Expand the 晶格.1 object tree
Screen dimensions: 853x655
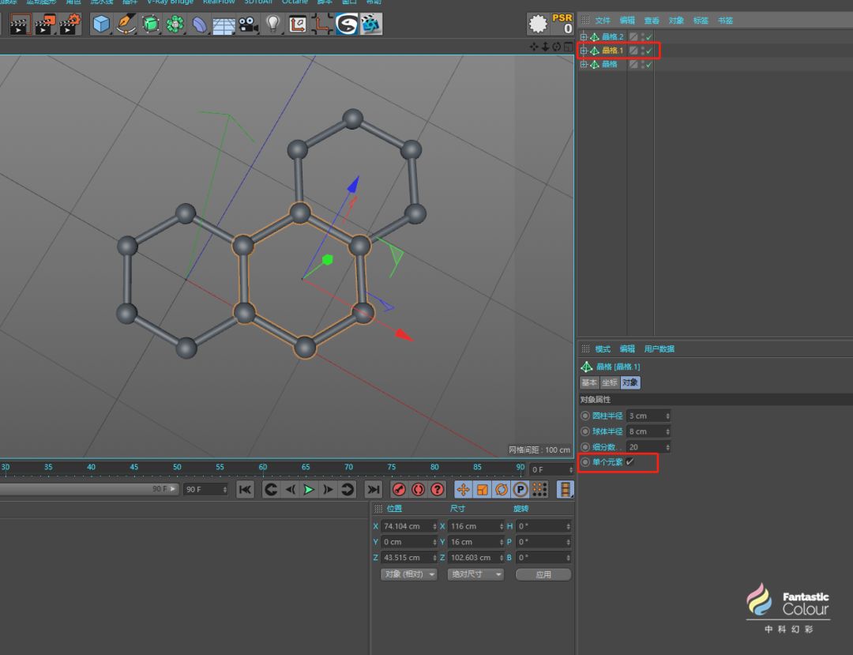pyautogui.click(x=584, y=51)
